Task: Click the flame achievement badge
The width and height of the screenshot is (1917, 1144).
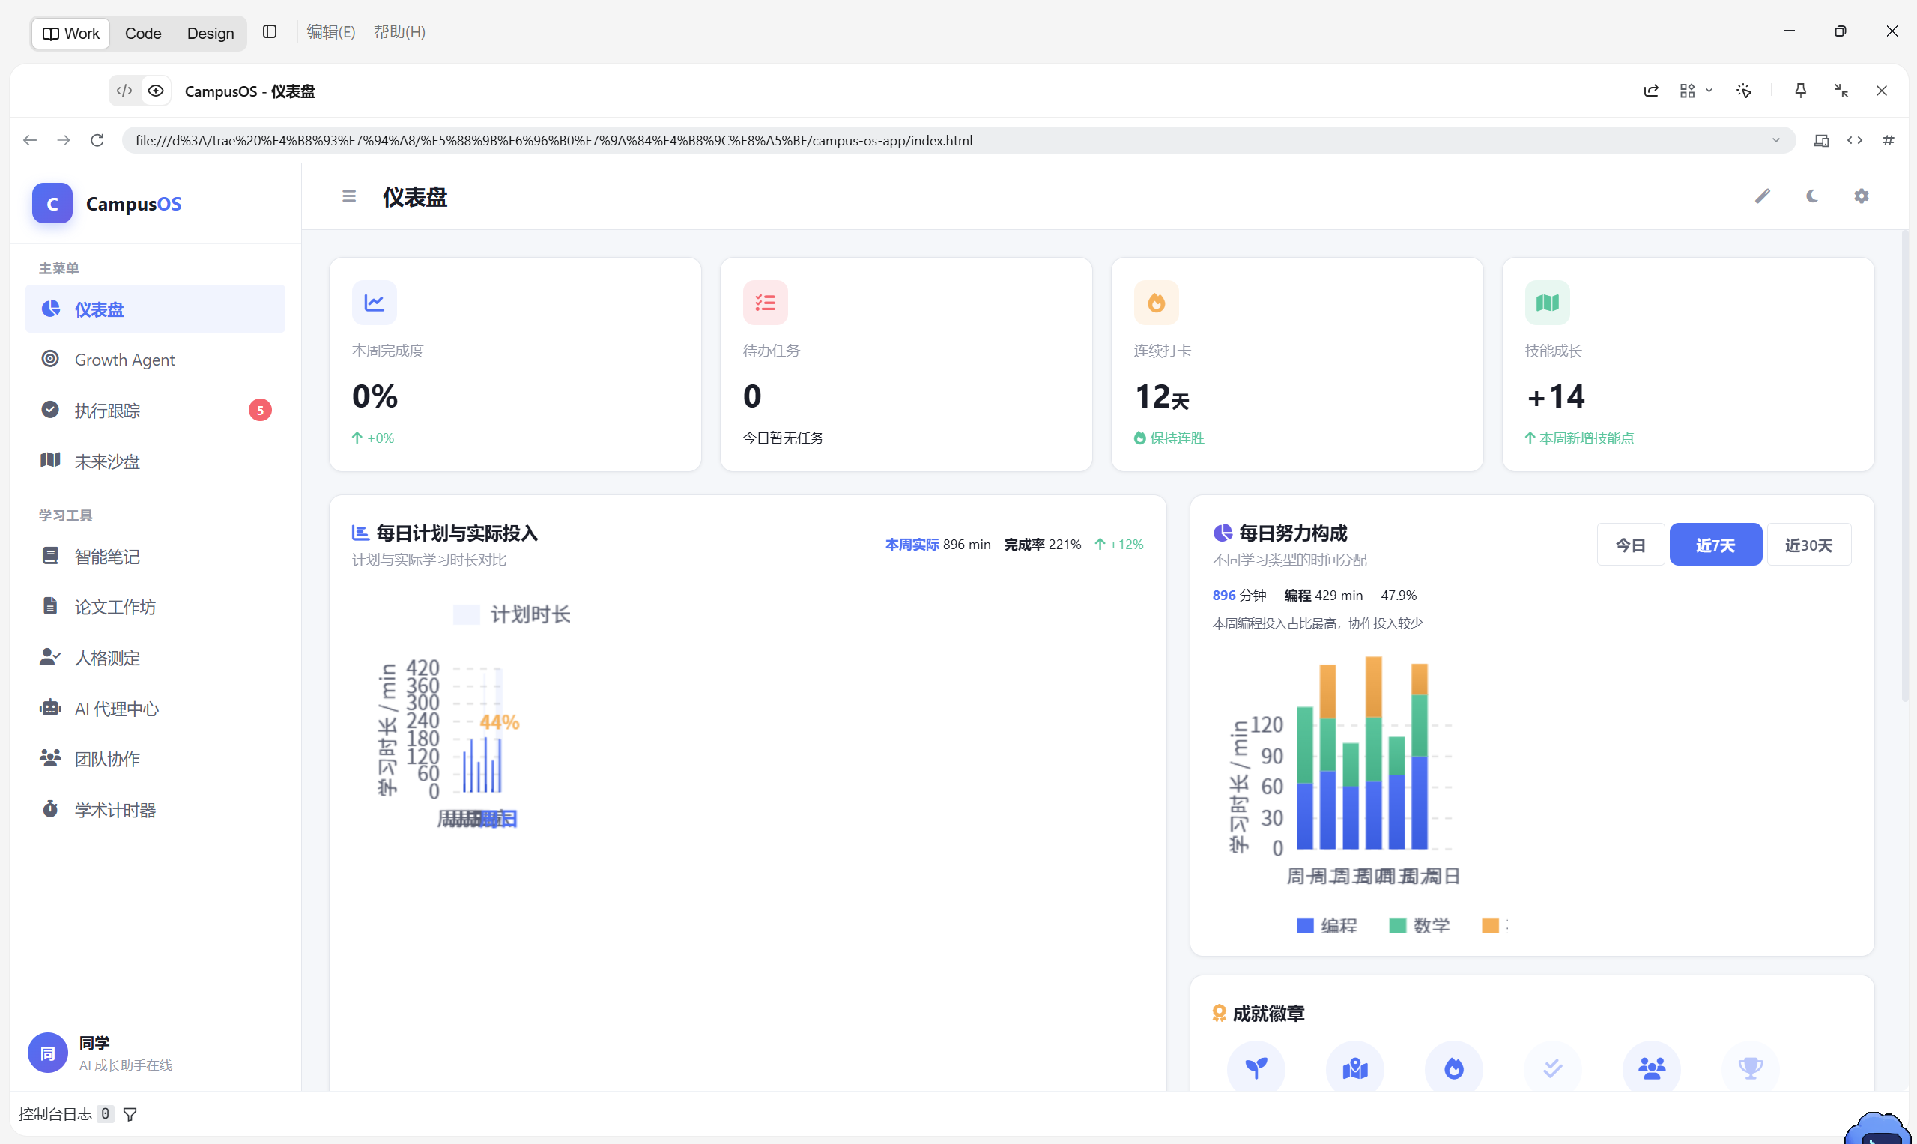Action: (1454, 1068)
